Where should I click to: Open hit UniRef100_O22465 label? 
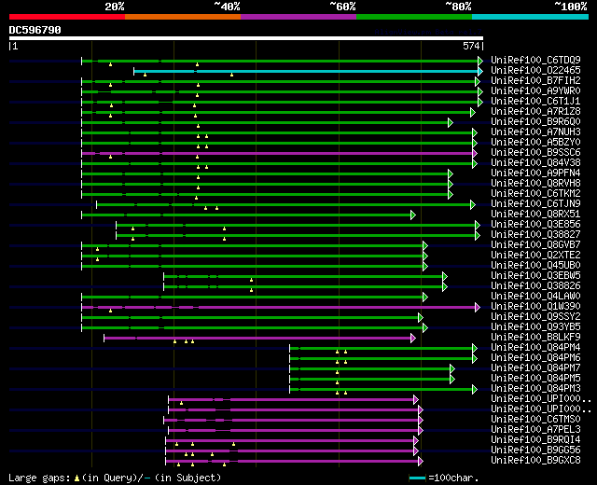click(535, 71)
